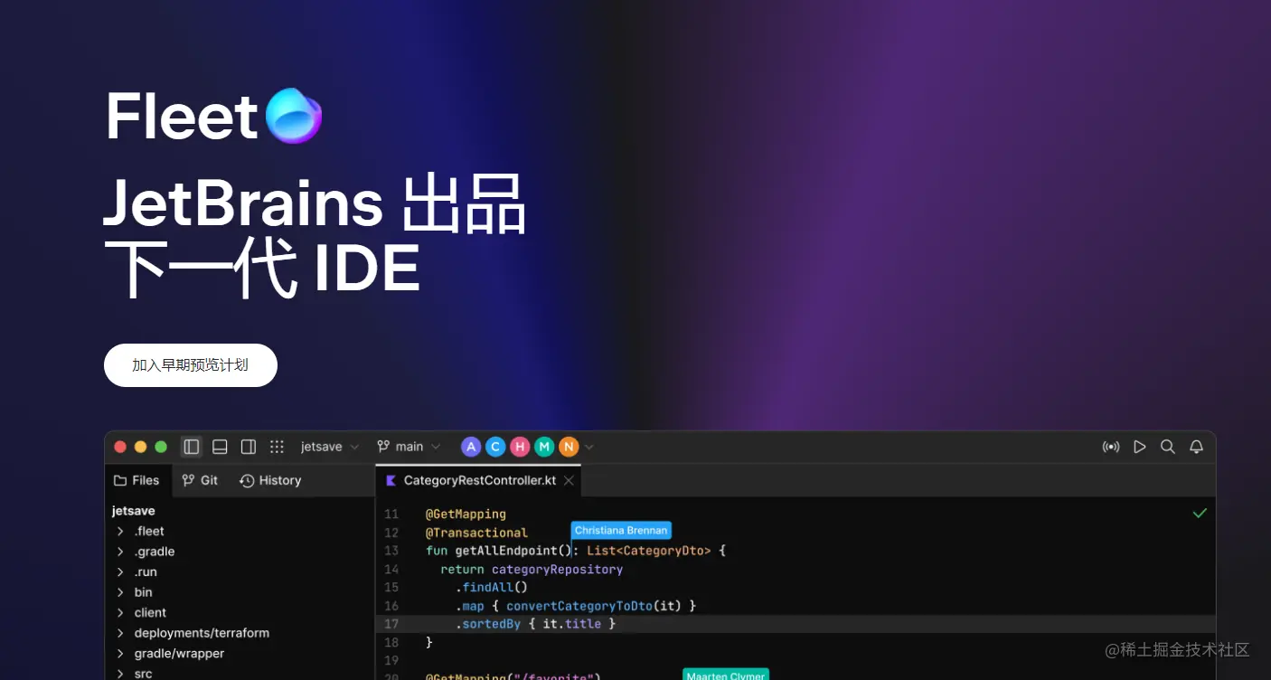Click the Git branch icon beside main
The width and height of the screenshot is (1271, 680).
click(x=383, y=447)
